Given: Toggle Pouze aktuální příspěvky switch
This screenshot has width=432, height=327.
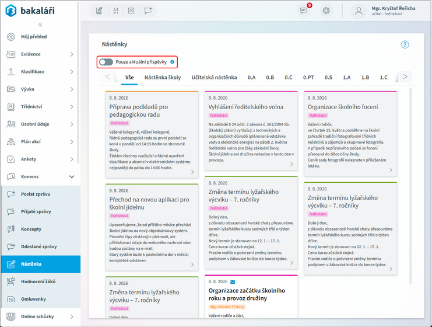Looking at the screenshot, I should (106, 62).
